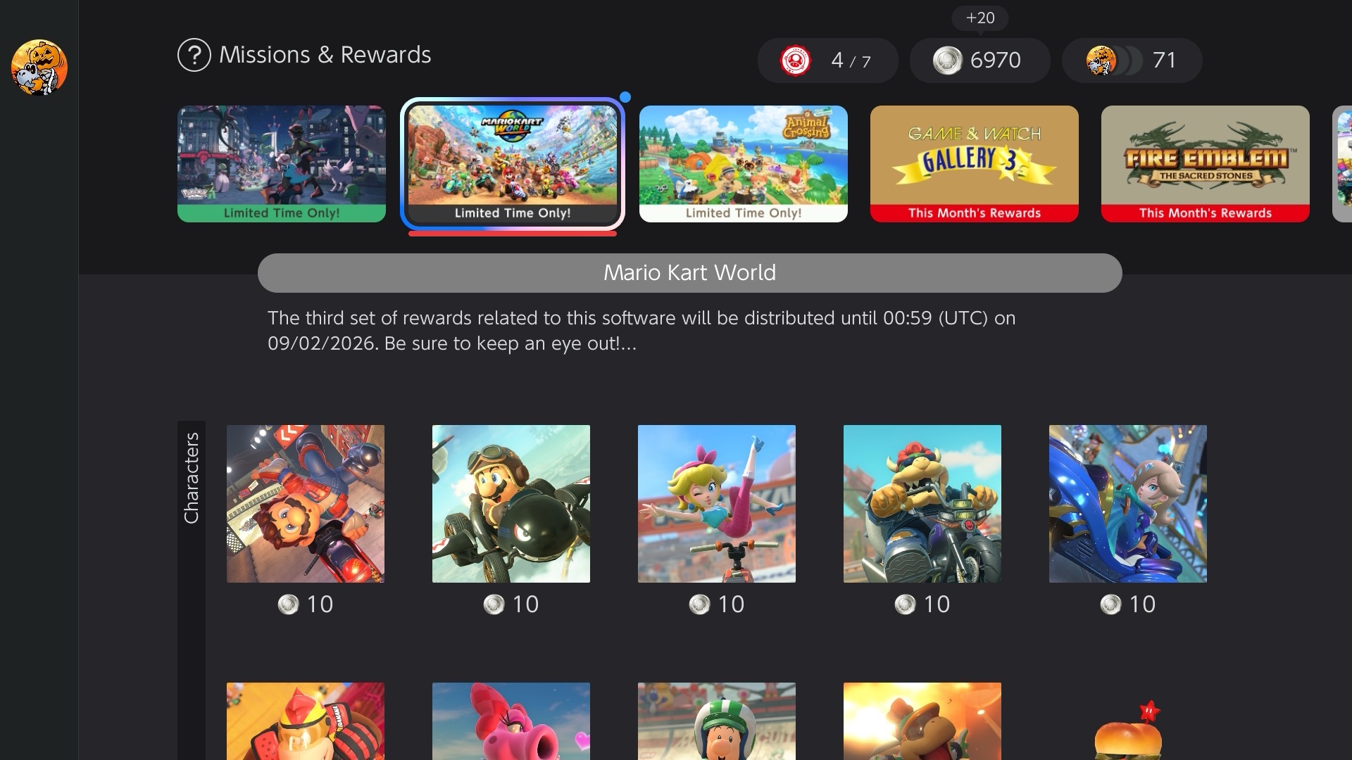Screen dimensions: 1352x760
Task: Select the Mario Kart World banner
Action: pyautogui.click(x=513, y=164)
